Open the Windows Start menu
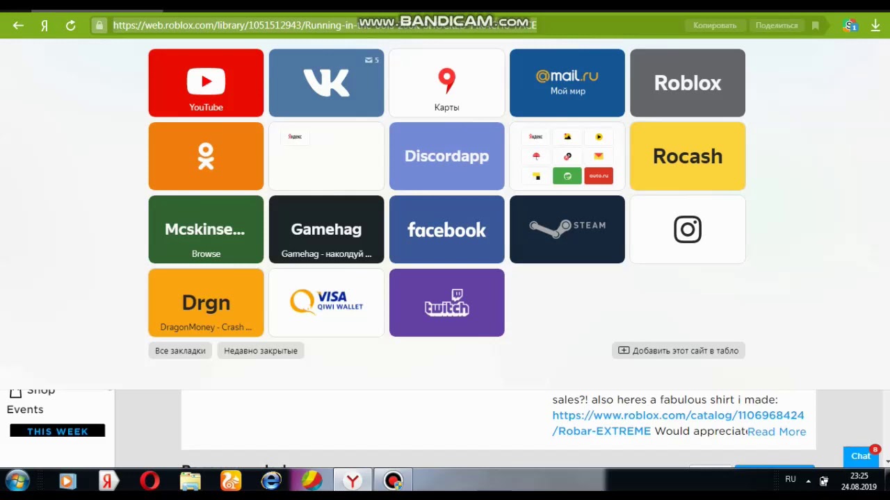This screenshot has height=500, width=890. [x=17, y=481]
